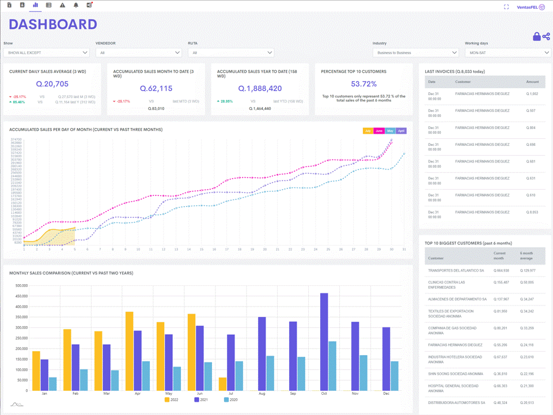Open the list table view icon

coord(48,5)
